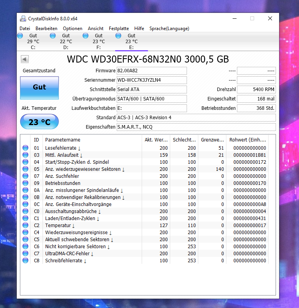The image size is (299, 308).
Task: Click the Grenzwe... column header
Action: coord(212,140)
